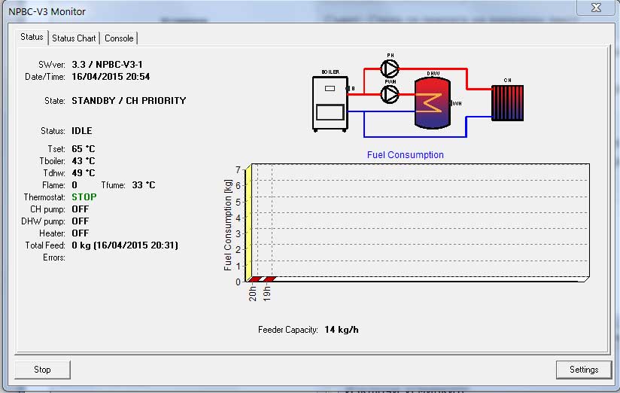Image resolution: width=620 pixels, height=393 pixels.
Task: Click the CH radiator icon
Action: point(507,102)
